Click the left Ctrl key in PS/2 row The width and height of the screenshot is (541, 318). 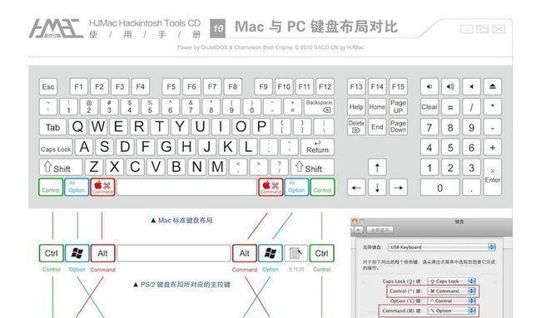coord(52,253)
